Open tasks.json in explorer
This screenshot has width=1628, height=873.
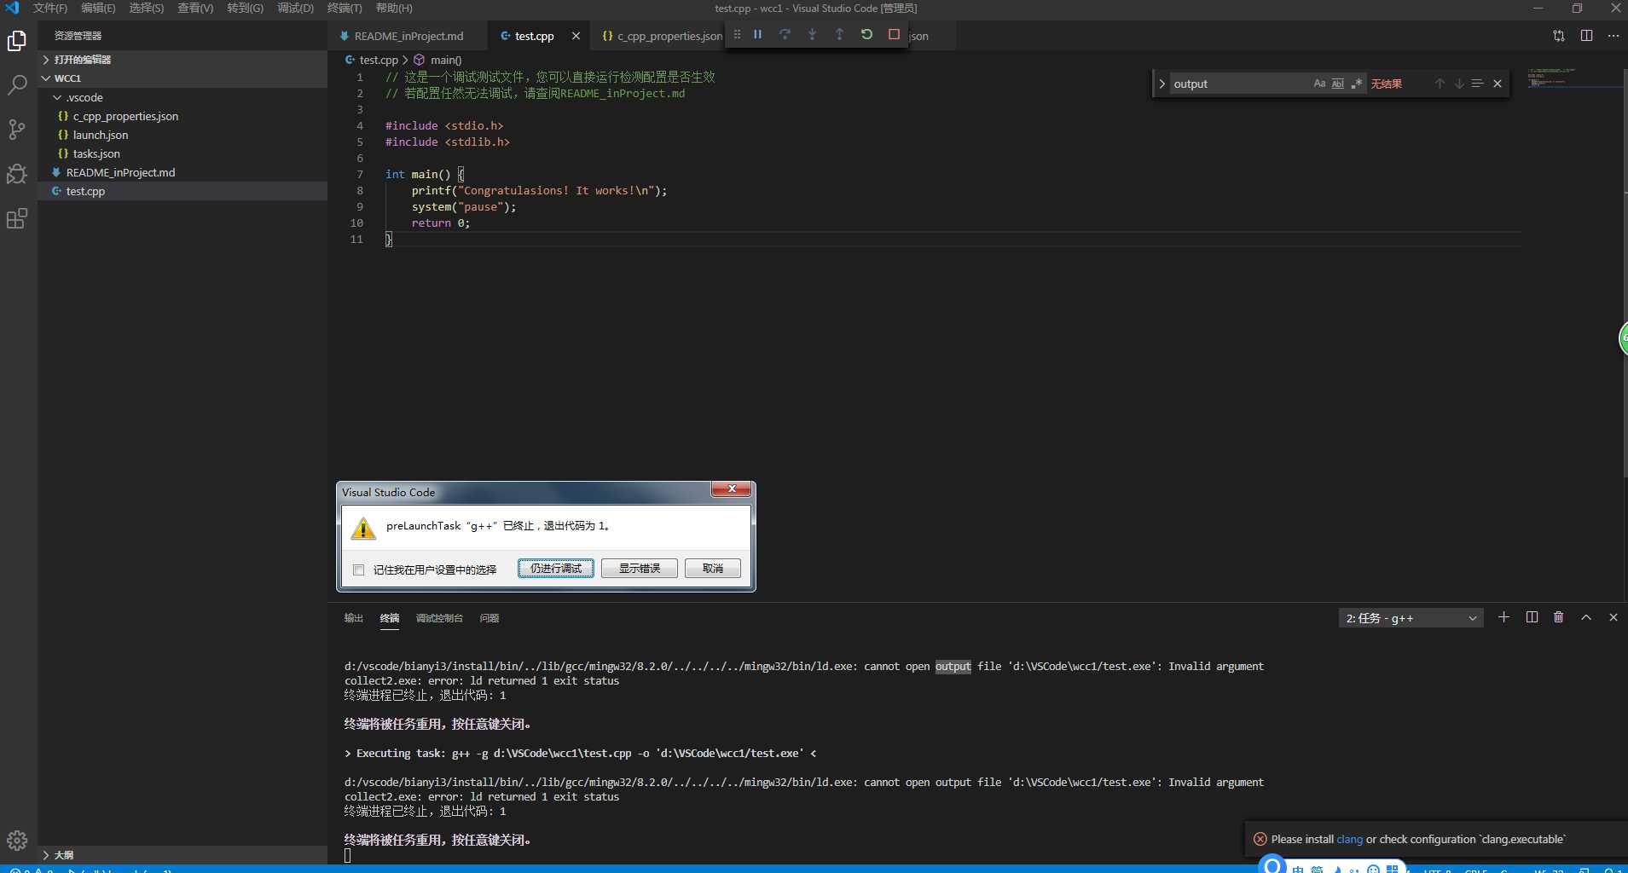(x=182, y=153)
